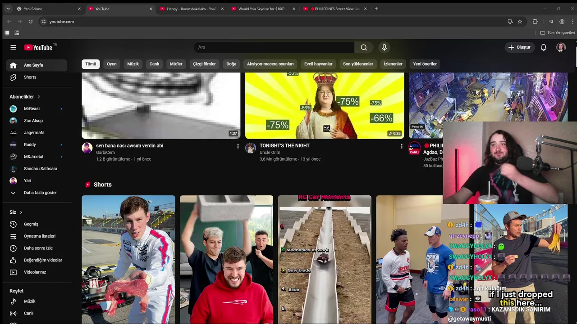
Task: Open Tüm Yer İşaretleri bookmarks folder
Action: (x=558, y=33)
